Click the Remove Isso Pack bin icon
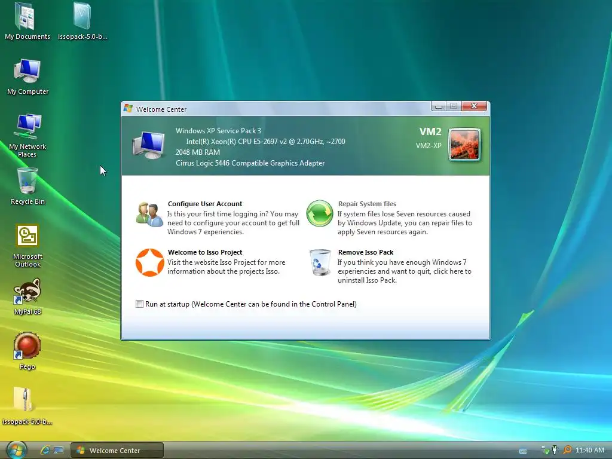Screen dimensions: 612x459 point(320,262)
